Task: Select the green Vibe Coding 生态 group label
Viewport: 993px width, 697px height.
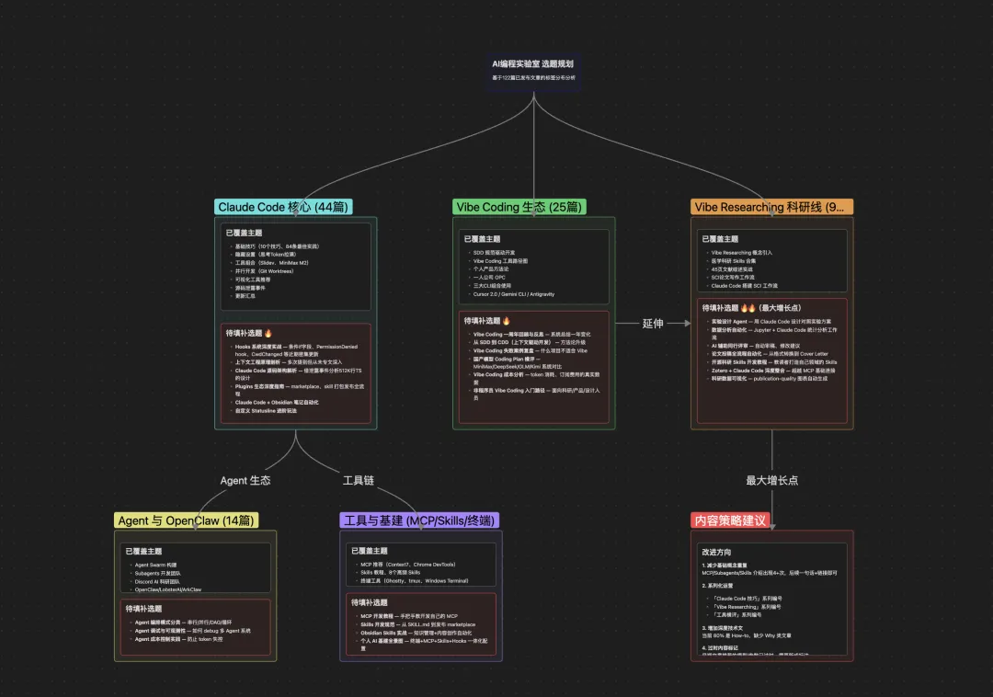Action: [x=519, y=207]
